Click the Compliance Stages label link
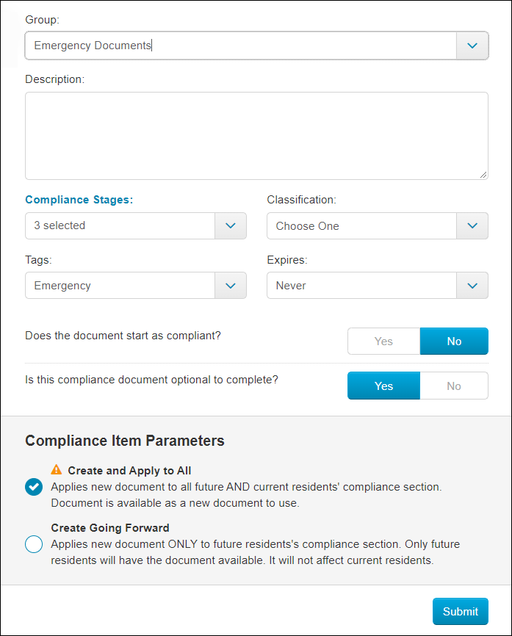This screenshot has height=636, width=512. point(79,200)
